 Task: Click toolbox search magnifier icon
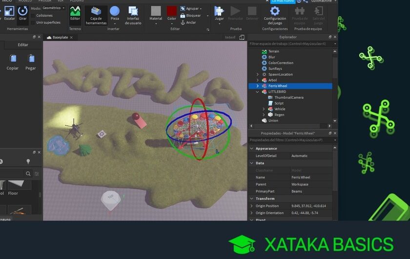[28, 173]
